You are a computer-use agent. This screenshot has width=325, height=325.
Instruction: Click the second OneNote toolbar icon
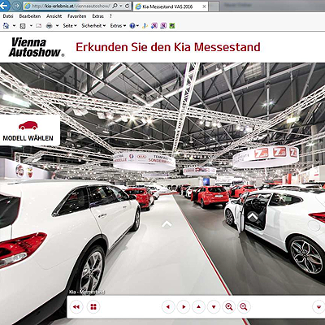tap(163, 26)
